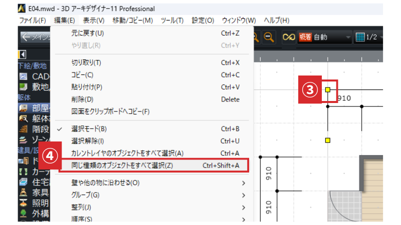The height and width of the screenshot is (225, 401).
Task: Toggle 選択モード(B) checked entry
Action: pos(152,129)
